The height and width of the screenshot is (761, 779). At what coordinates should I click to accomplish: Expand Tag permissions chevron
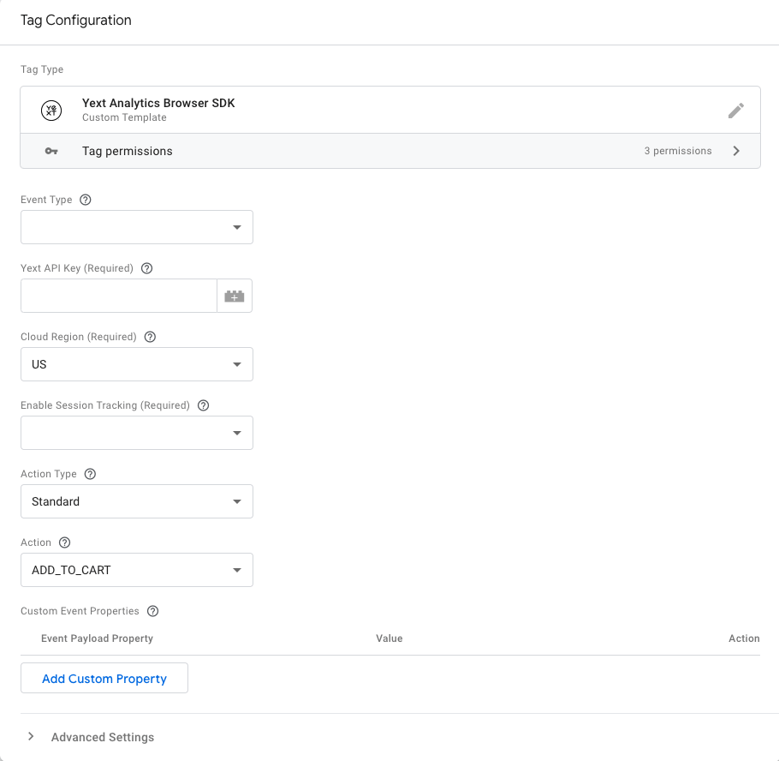(736, 151)
